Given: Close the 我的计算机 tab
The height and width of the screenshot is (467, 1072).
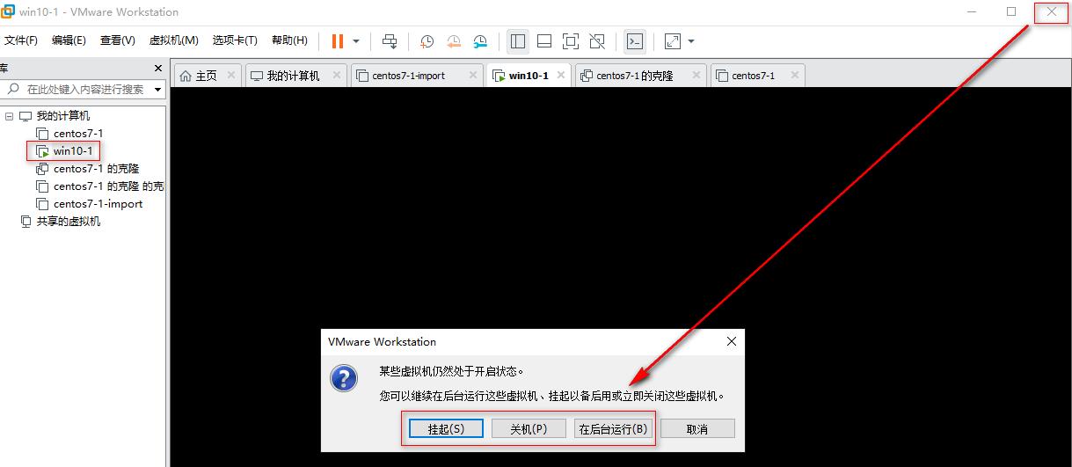Looking at the screenshot, I should 339,76.
